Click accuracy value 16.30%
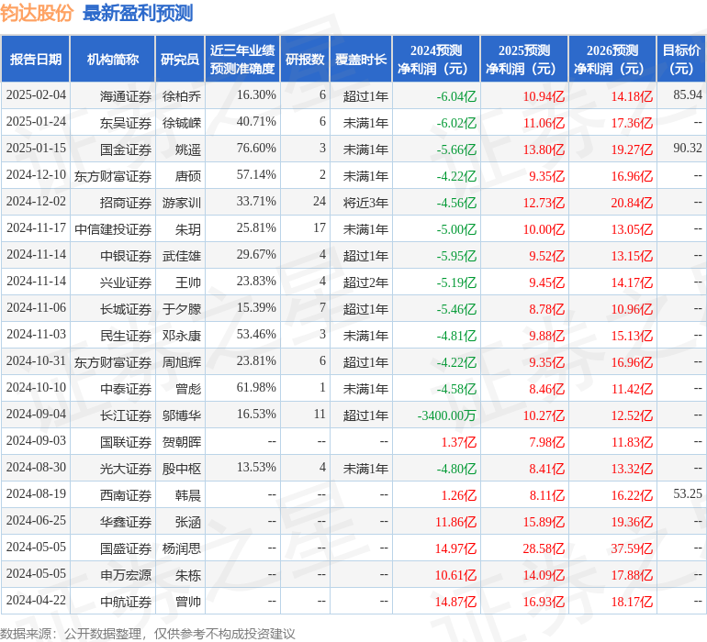 pyautogui.click(x=256, y=95)
